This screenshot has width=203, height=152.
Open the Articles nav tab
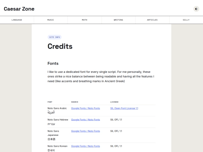pyautogui.click(x=152, y=20)
